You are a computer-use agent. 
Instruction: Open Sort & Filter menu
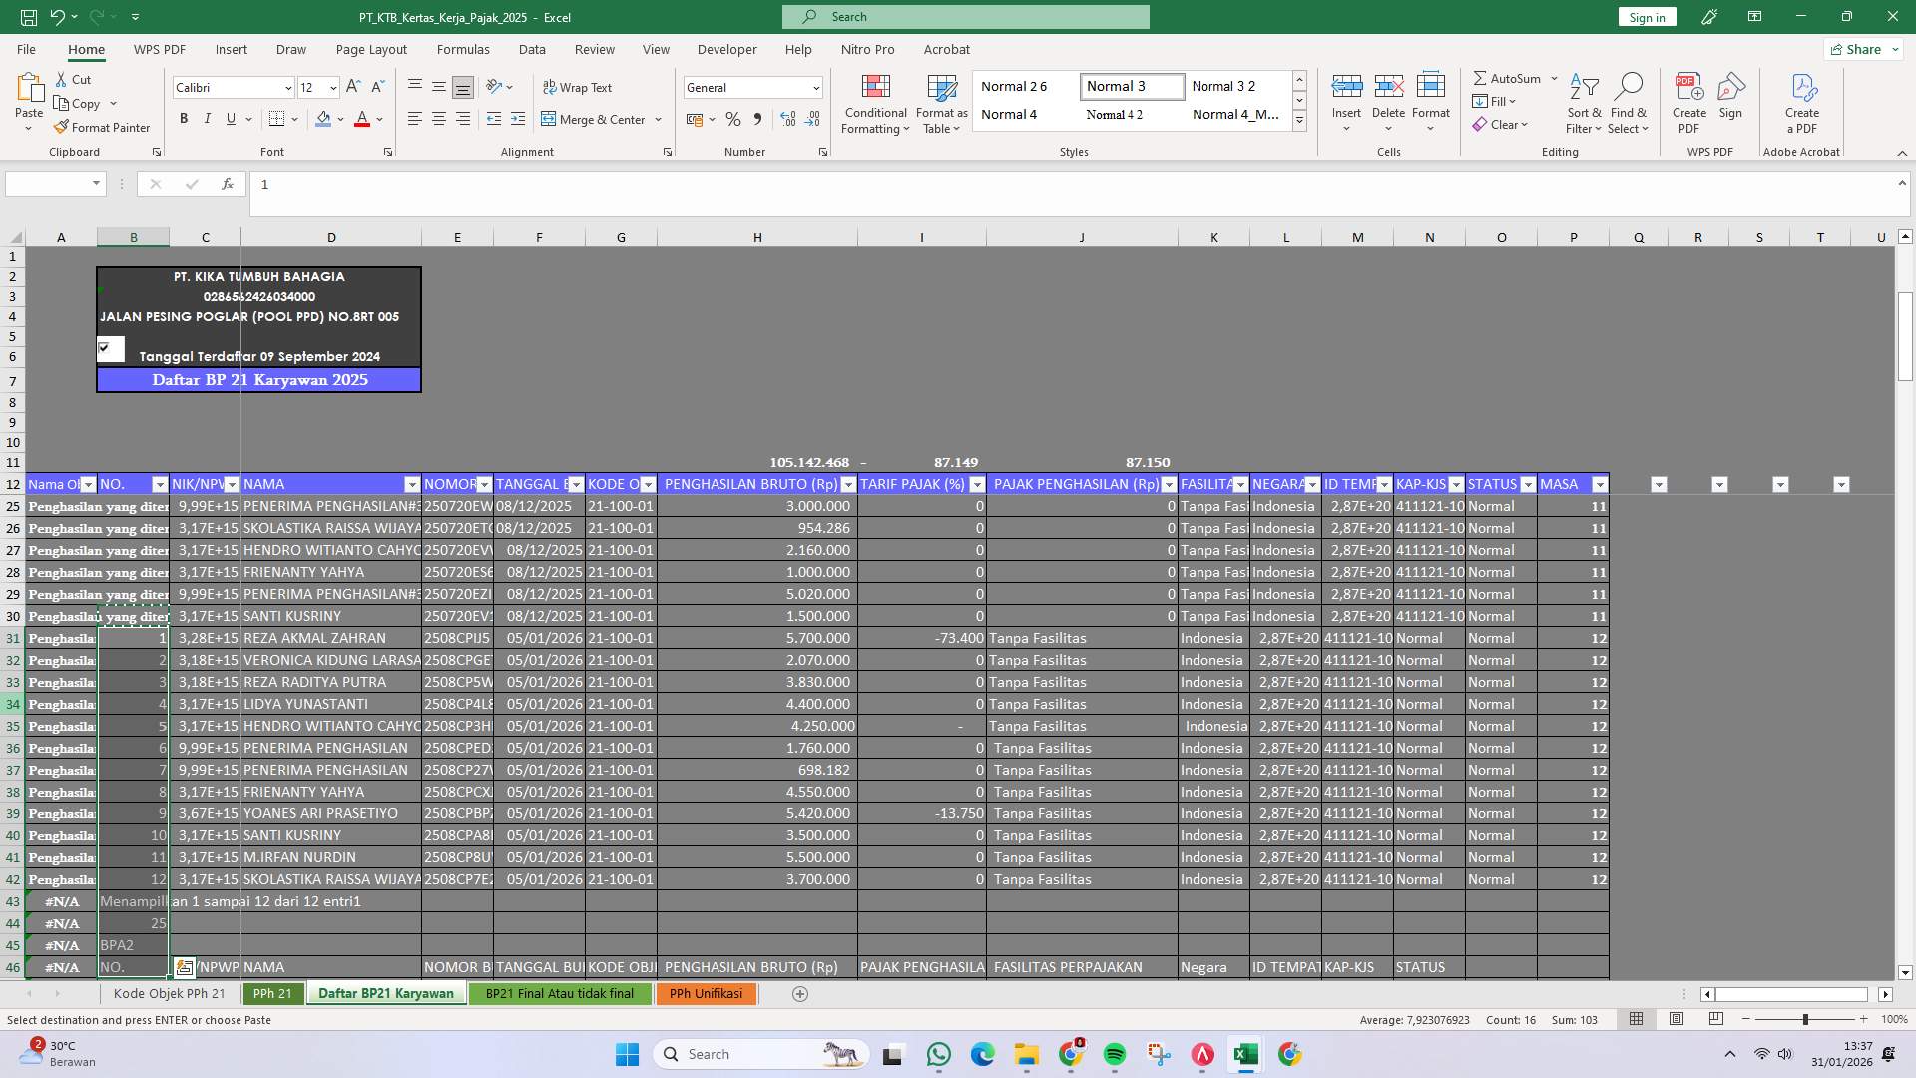(x=1585, y=104)
